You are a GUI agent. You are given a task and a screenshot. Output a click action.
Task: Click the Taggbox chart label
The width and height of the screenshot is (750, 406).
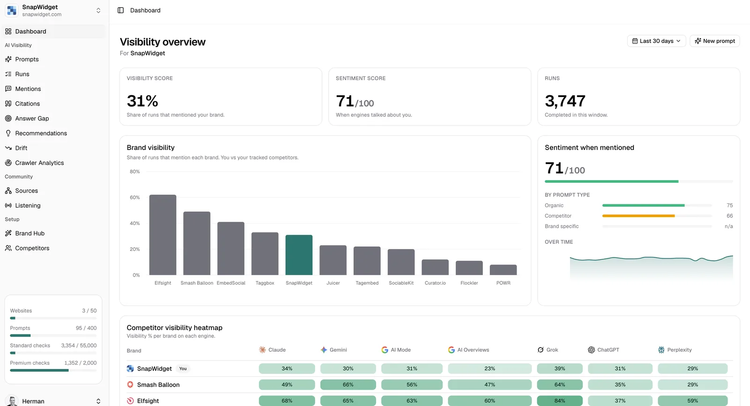[265, 283]
